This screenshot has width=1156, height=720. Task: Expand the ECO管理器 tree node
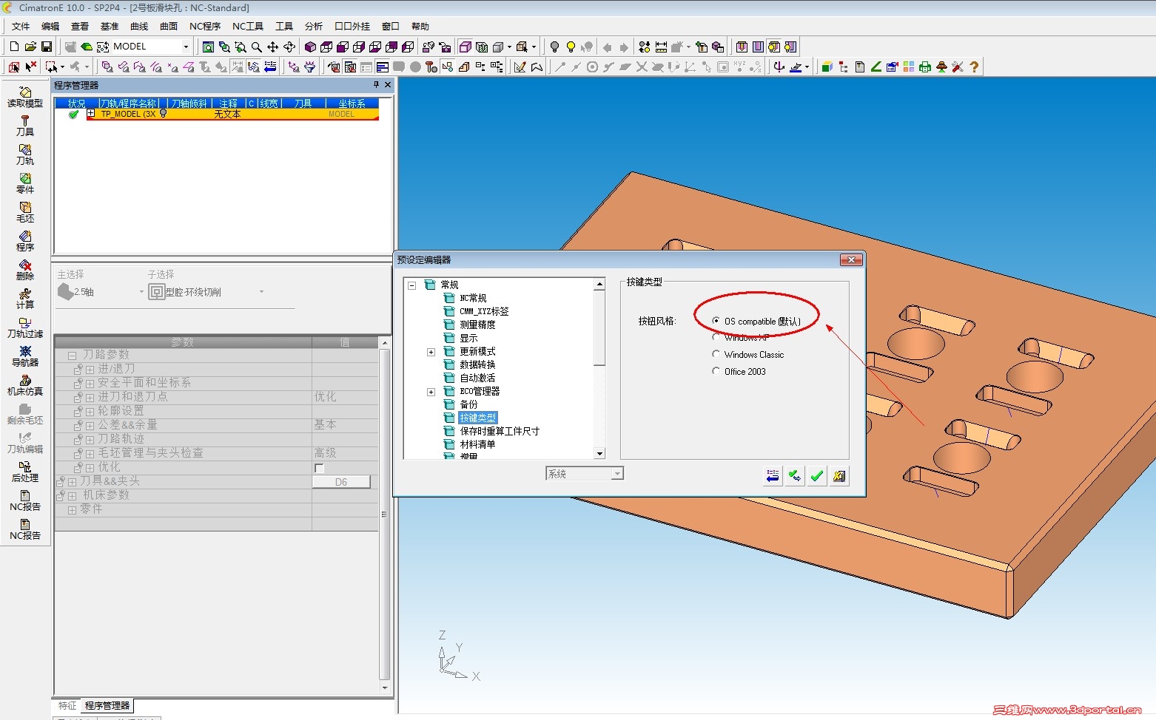click(x=431, y=392)
